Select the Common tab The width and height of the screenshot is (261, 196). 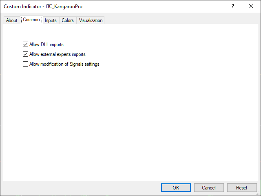(x=31, y=20)
